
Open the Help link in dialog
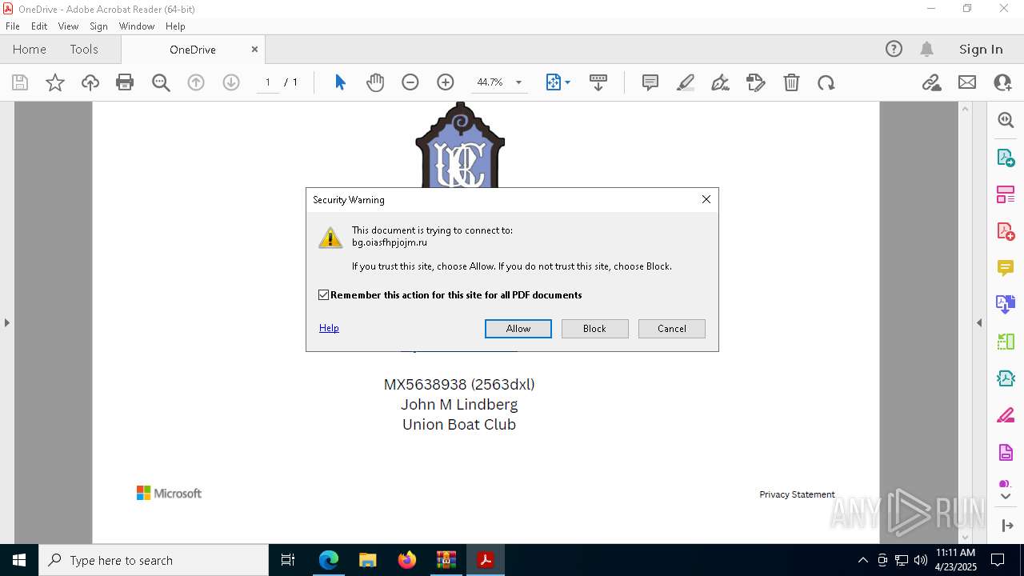click(329, 328)
